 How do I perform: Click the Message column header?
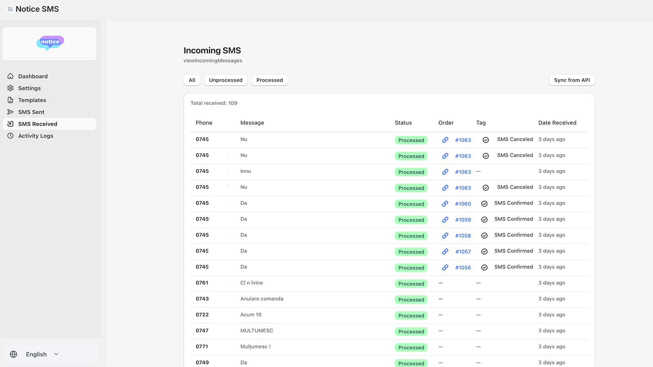[x=252, y=123]
